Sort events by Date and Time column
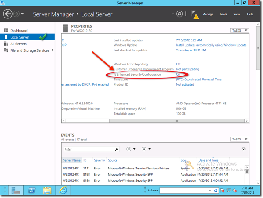The width and height of the screenshot is (263, 198). coord(209,160)
